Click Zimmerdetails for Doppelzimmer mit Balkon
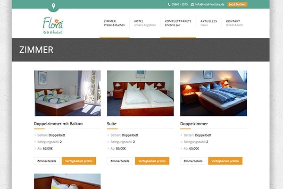Image resolution: width=283 pixels, height=189 pixels. pos(47,161)
